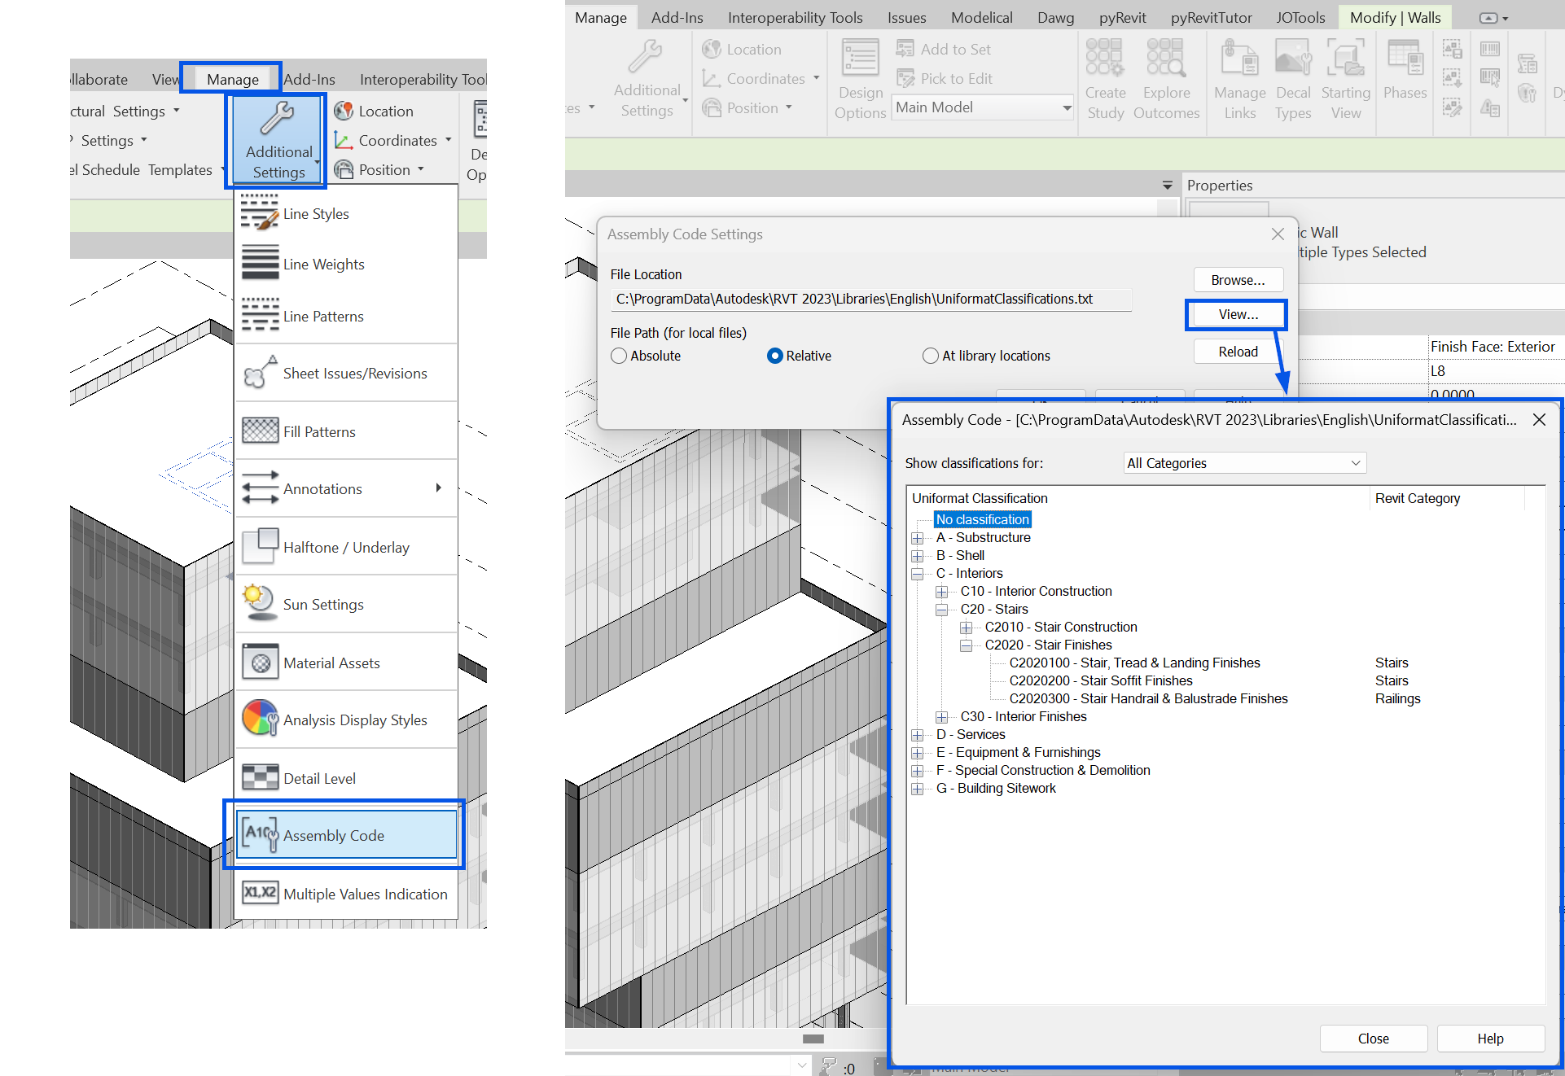
Task: Expand E - Equipment & Furnishings node
Action: [x=918, y=753]
